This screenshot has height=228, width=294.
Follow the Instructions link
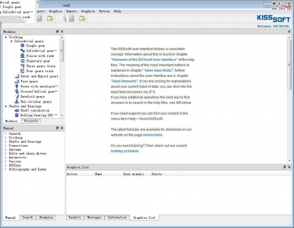click(152, 135)
